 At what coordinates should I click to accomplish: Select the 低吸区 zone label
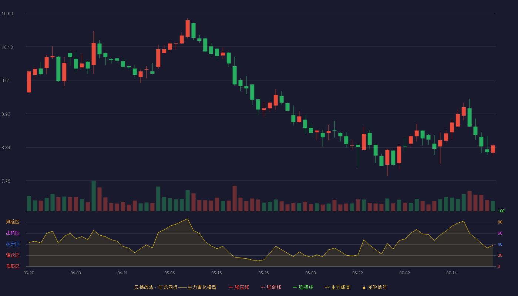point(13,266)
